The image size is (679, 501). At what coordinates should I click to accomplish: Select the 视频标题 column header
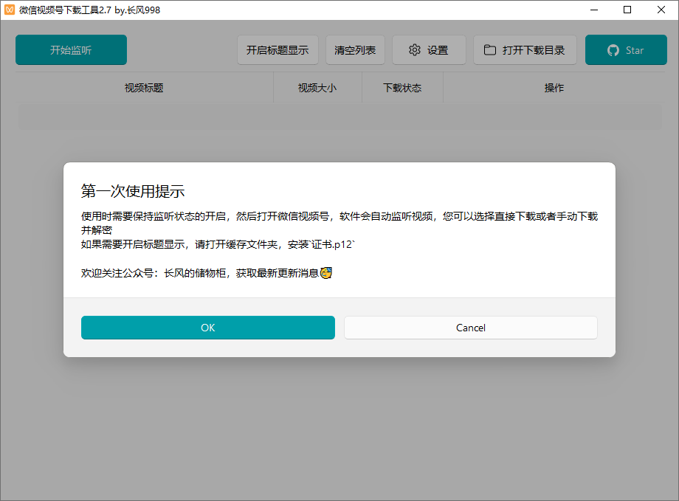tap(144, 88)
